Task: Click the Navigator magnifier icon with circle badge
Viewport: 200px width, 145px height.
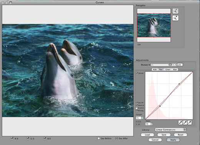Action: coord(175,11)
